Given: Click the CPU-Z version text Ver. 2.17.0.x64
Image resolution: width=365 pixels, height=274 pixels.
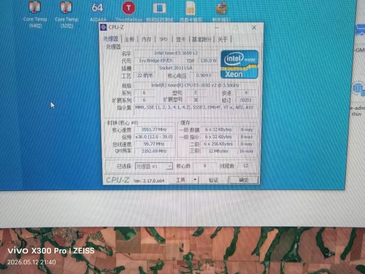Looking at the screenshot, I should coord(149,181).
